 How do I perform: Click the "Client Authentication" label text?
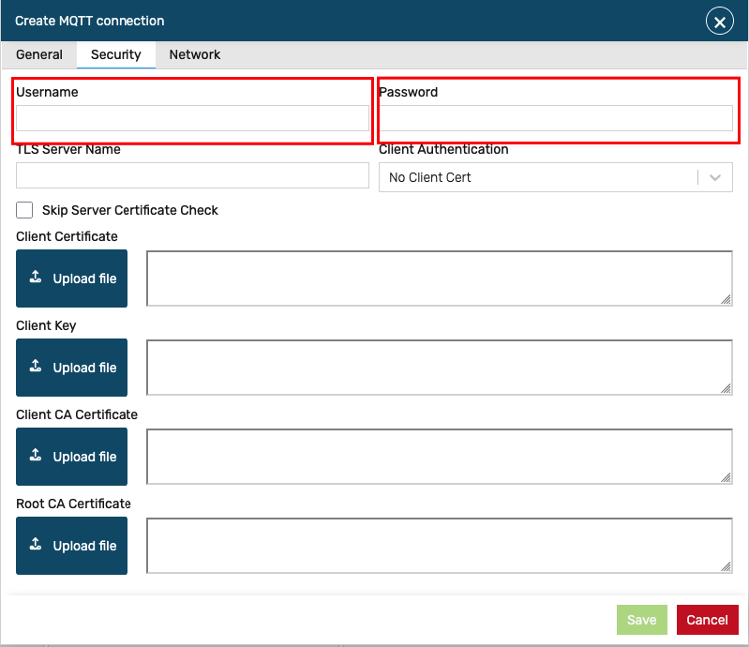click(x=443, y=150)
